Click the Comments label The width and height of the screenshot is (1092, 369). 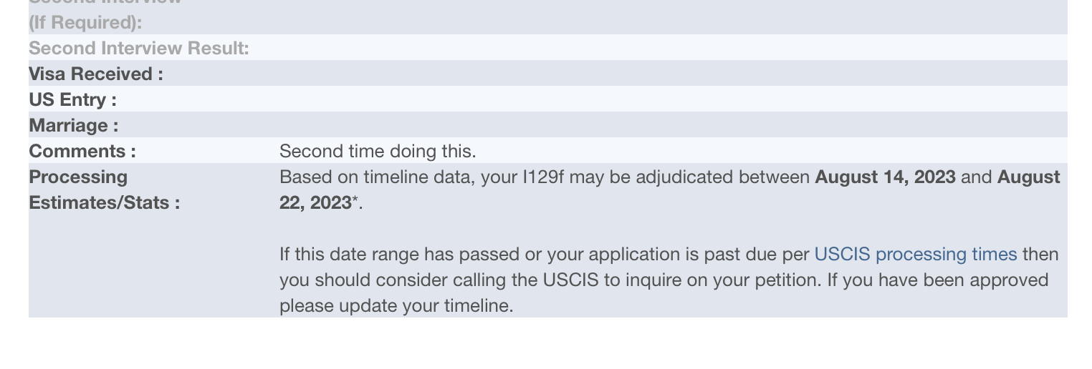(x=82, y=152)
